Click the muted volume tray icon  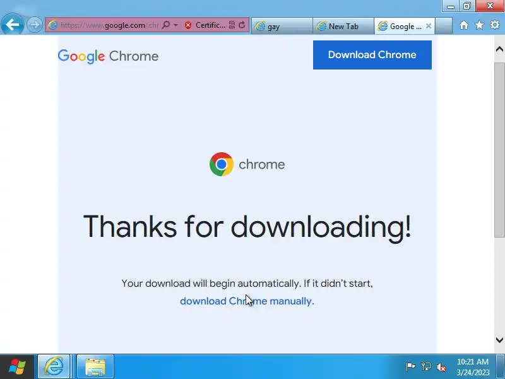tap(441, 367)
